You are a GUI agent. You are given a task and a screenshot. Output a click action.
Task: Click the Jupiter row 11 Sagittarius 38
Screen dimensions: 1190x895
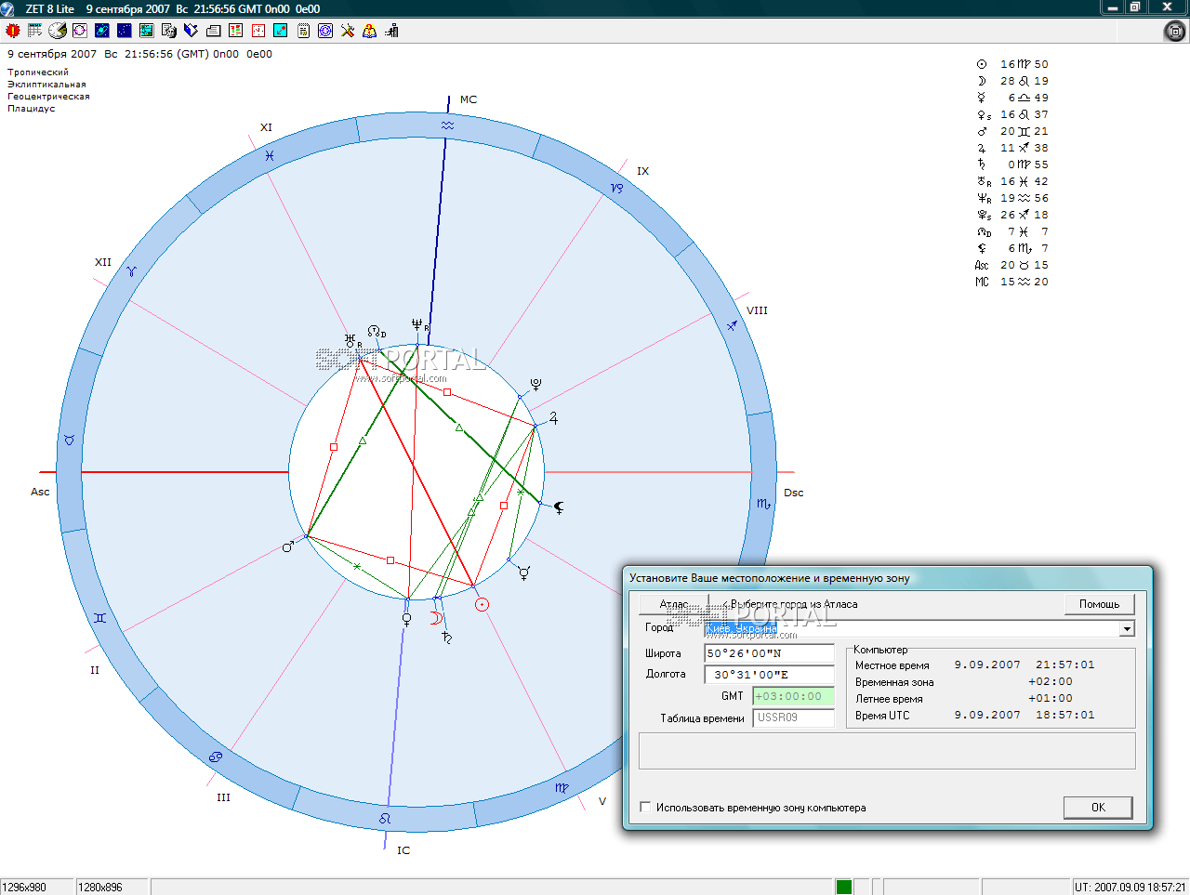[1012, 148]
